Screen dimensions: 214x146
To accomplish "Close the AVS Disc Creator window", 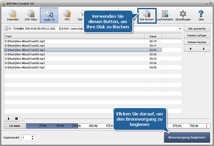I will (x=211, y=3).
